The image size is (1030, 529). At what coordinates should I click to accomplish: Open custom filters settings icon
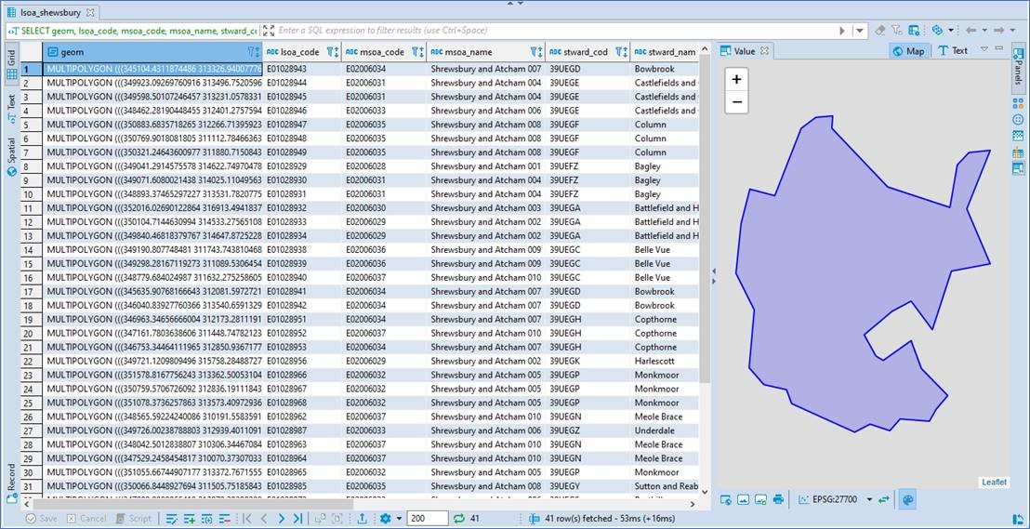(897, 31)
